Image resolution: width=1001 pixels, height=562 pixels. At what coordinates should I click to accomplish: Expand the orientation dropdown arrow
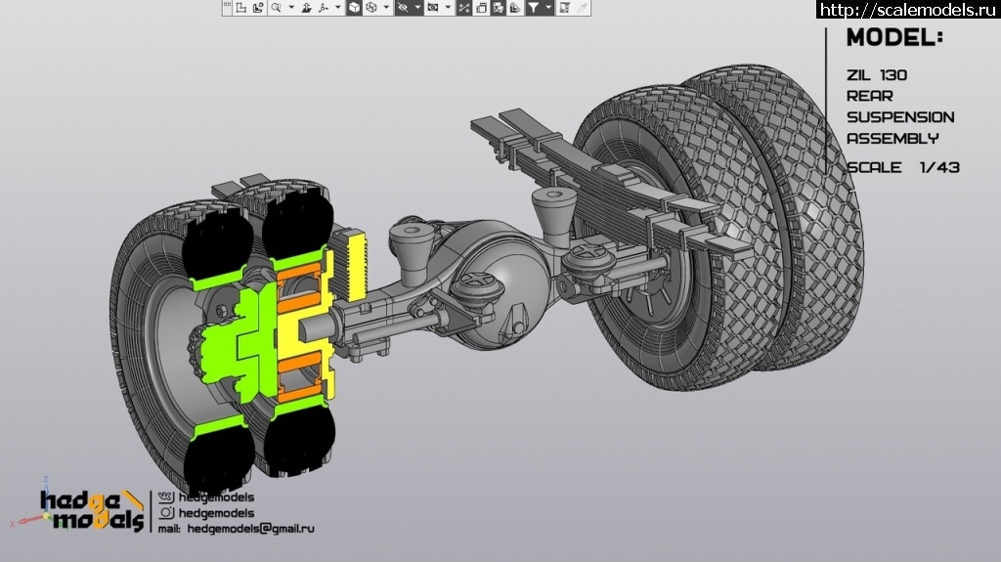[338, 8]
